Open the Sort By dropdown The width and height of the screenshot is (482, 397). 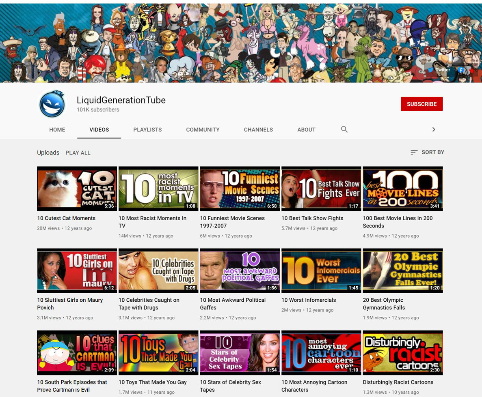(427, 152)
